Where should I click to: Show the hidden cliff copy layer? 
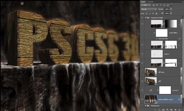coord(142,72)
